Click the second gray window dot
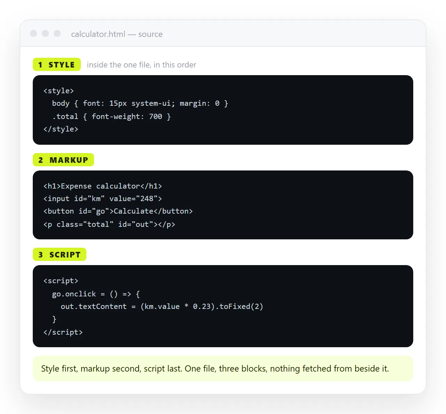 [x=45, y=33]
